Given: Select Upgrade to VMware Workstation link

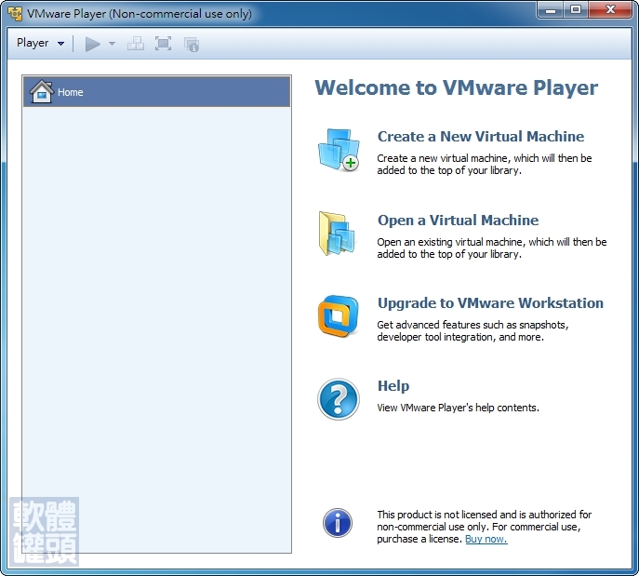Looking at the screenshot, I should point(490,302).
